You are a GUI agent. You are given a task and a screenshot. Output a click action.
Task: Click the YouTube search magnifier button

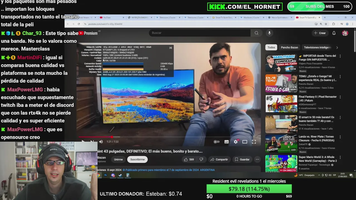point(256,33)
